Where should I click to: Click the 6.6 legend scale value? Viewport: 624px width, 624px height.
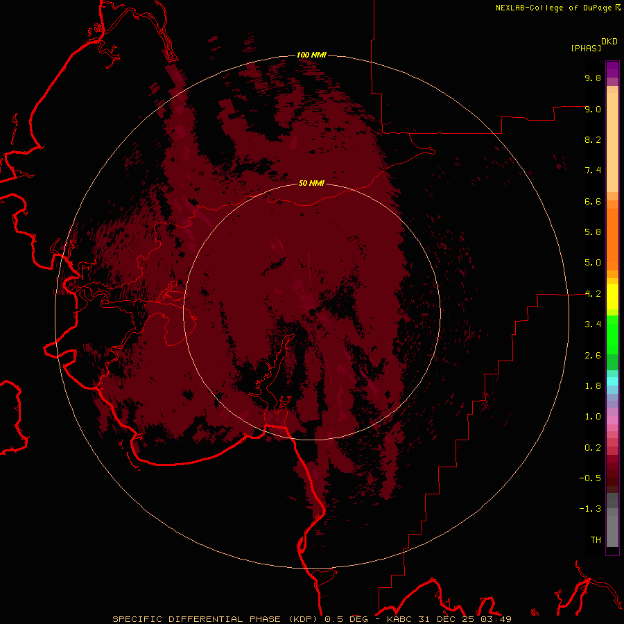click(x=593, y=201)
